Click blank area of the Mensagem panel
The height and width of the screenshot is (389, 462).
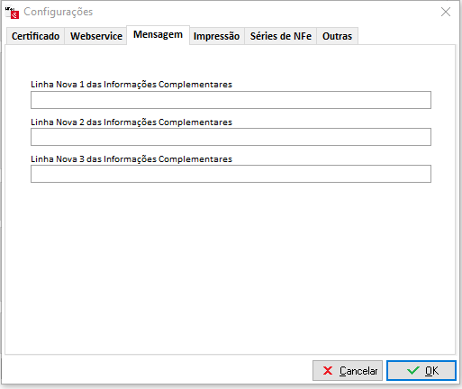pos(231,264)
